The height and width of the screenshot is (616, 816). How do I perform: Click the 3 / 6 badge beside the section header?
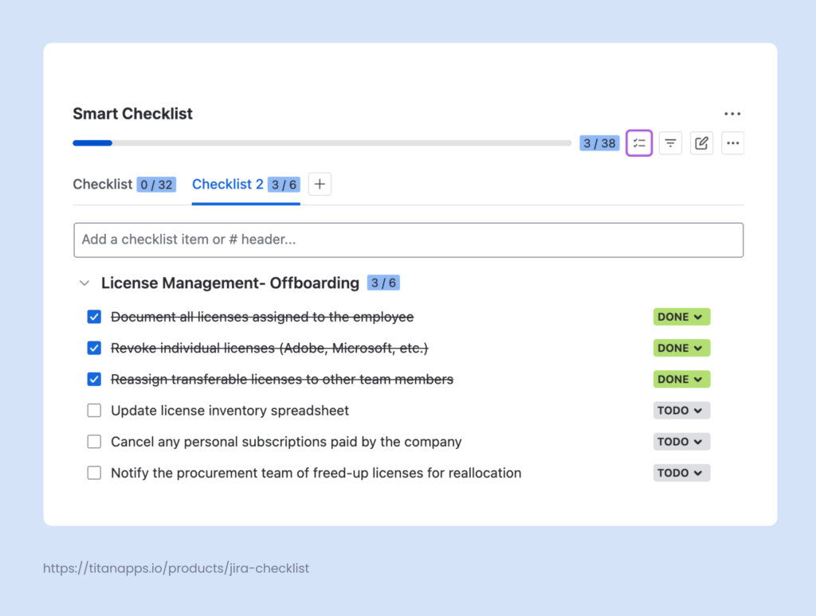(383, 283)
